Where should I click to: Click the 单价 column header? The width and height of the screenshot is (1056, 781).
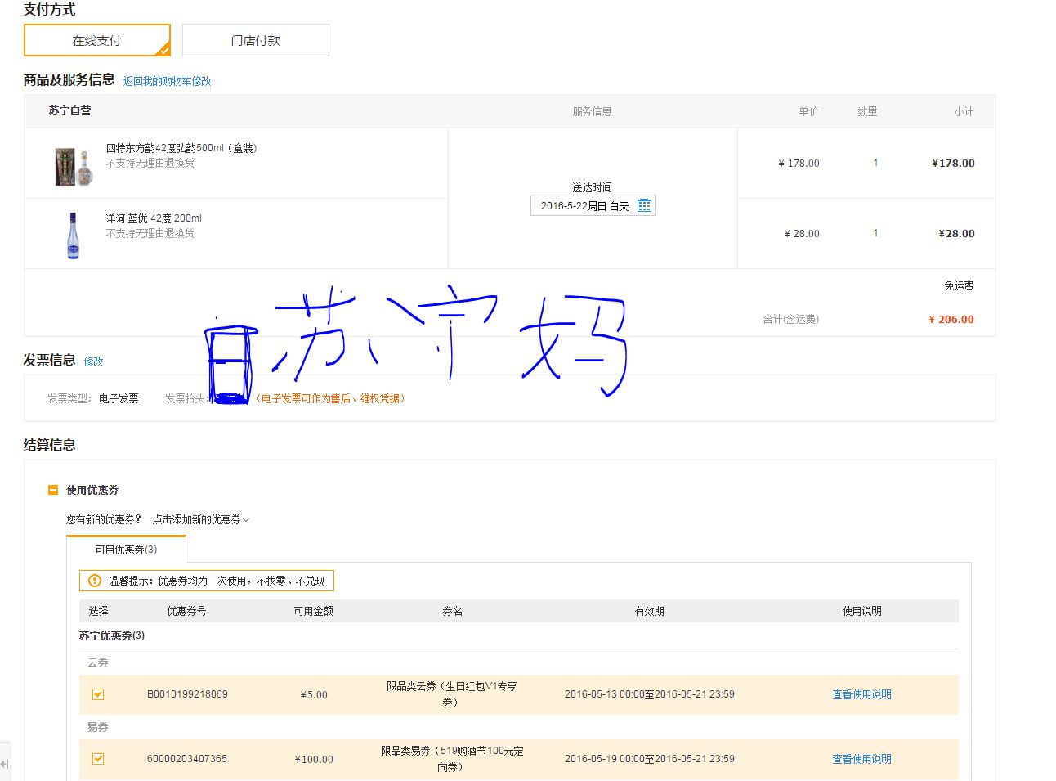[808, 111]
